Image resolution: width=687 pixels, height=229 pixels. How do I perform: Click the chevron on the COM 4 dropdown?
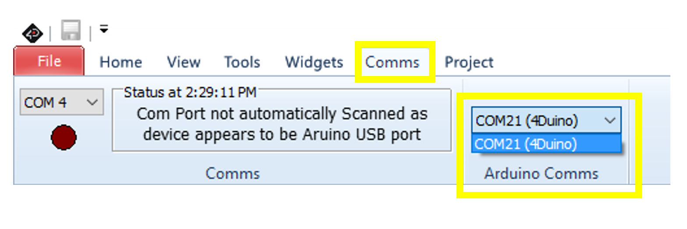tap(92, 103)
